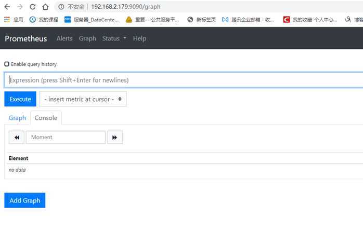This screenshot has height=244, width=363.
Task: Step the moment backward with the rewind button
Action: (17, 138)
